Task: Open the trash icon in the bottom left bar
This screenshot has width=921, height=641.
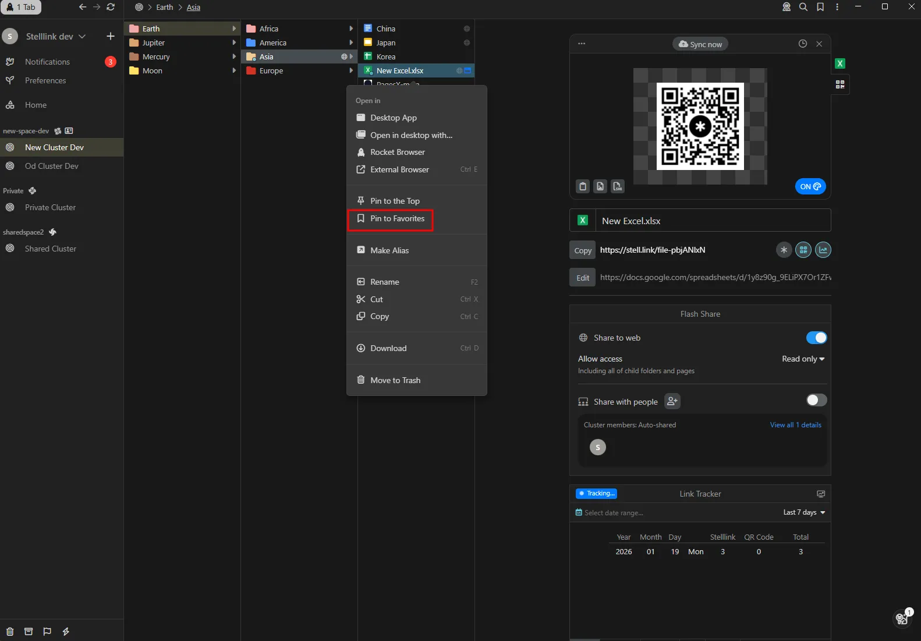Action: (x=10, y=631)
